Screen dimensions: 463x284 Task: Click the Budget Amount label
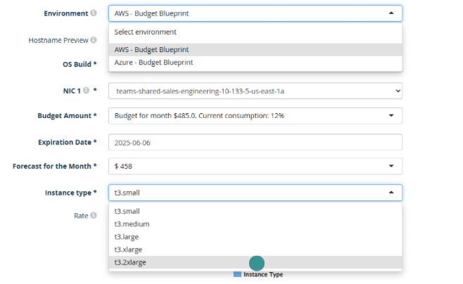coord(67,115)
